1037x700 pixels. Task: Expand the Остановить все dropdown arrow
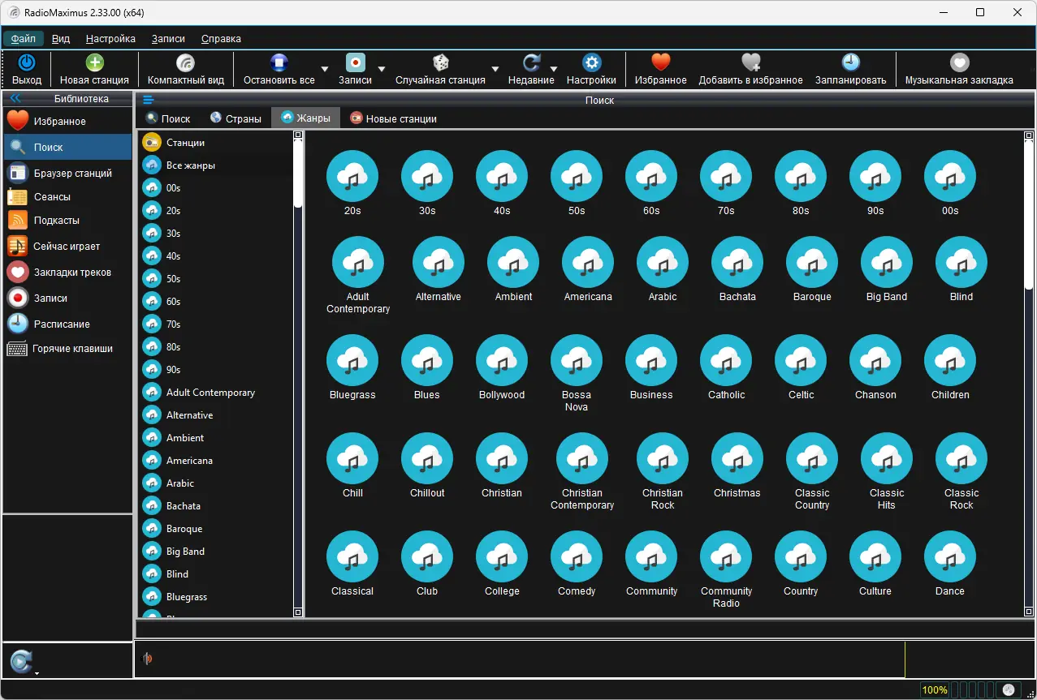[x=325, y=70]
